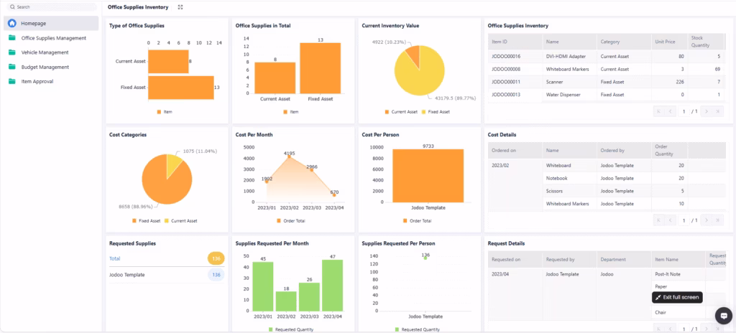The width and height of the screenshot is (736, 333).
Task: Click the Office Supplies Management folder icon
Action: pyautogui.click(x=12, y=38)
